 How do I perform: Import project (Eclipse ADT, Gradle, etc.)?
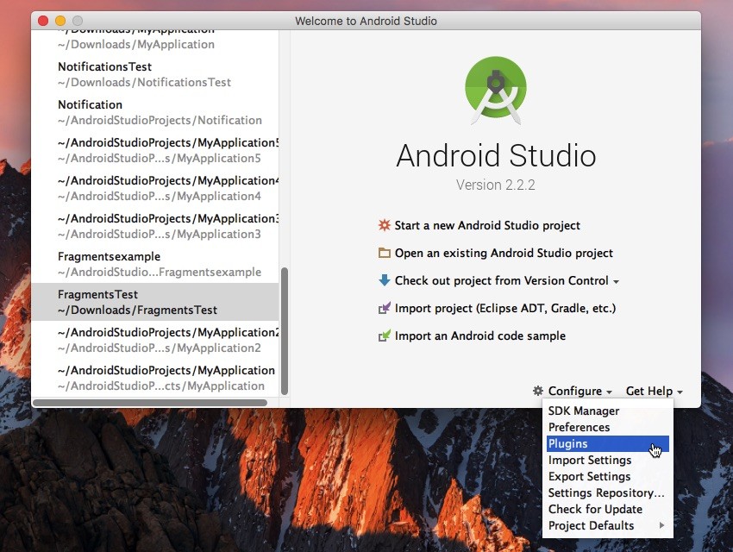coord(504,308)
